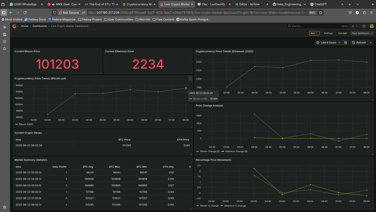
Task: Switch to the DAGs - Airflow tab
Action: 251,4
